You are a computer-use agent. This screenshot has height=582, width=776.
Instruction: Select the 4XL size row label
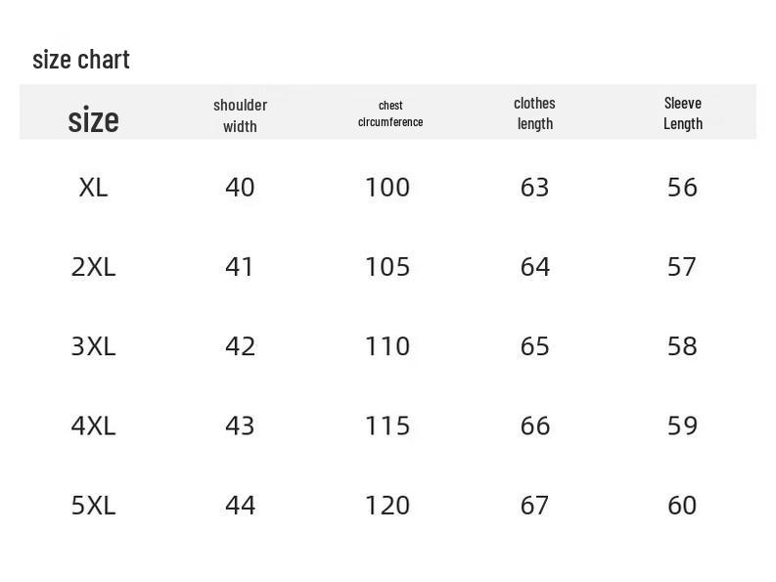pyautogui.click(x=93, y=425)
